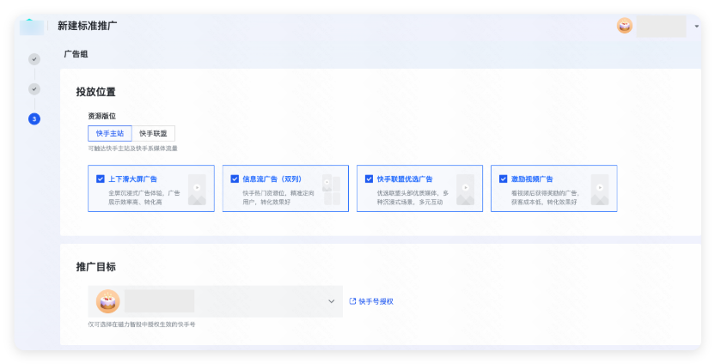Click the step 3 circle indicator
Viewport: 715px width, 364px height.
coord(34,118)
